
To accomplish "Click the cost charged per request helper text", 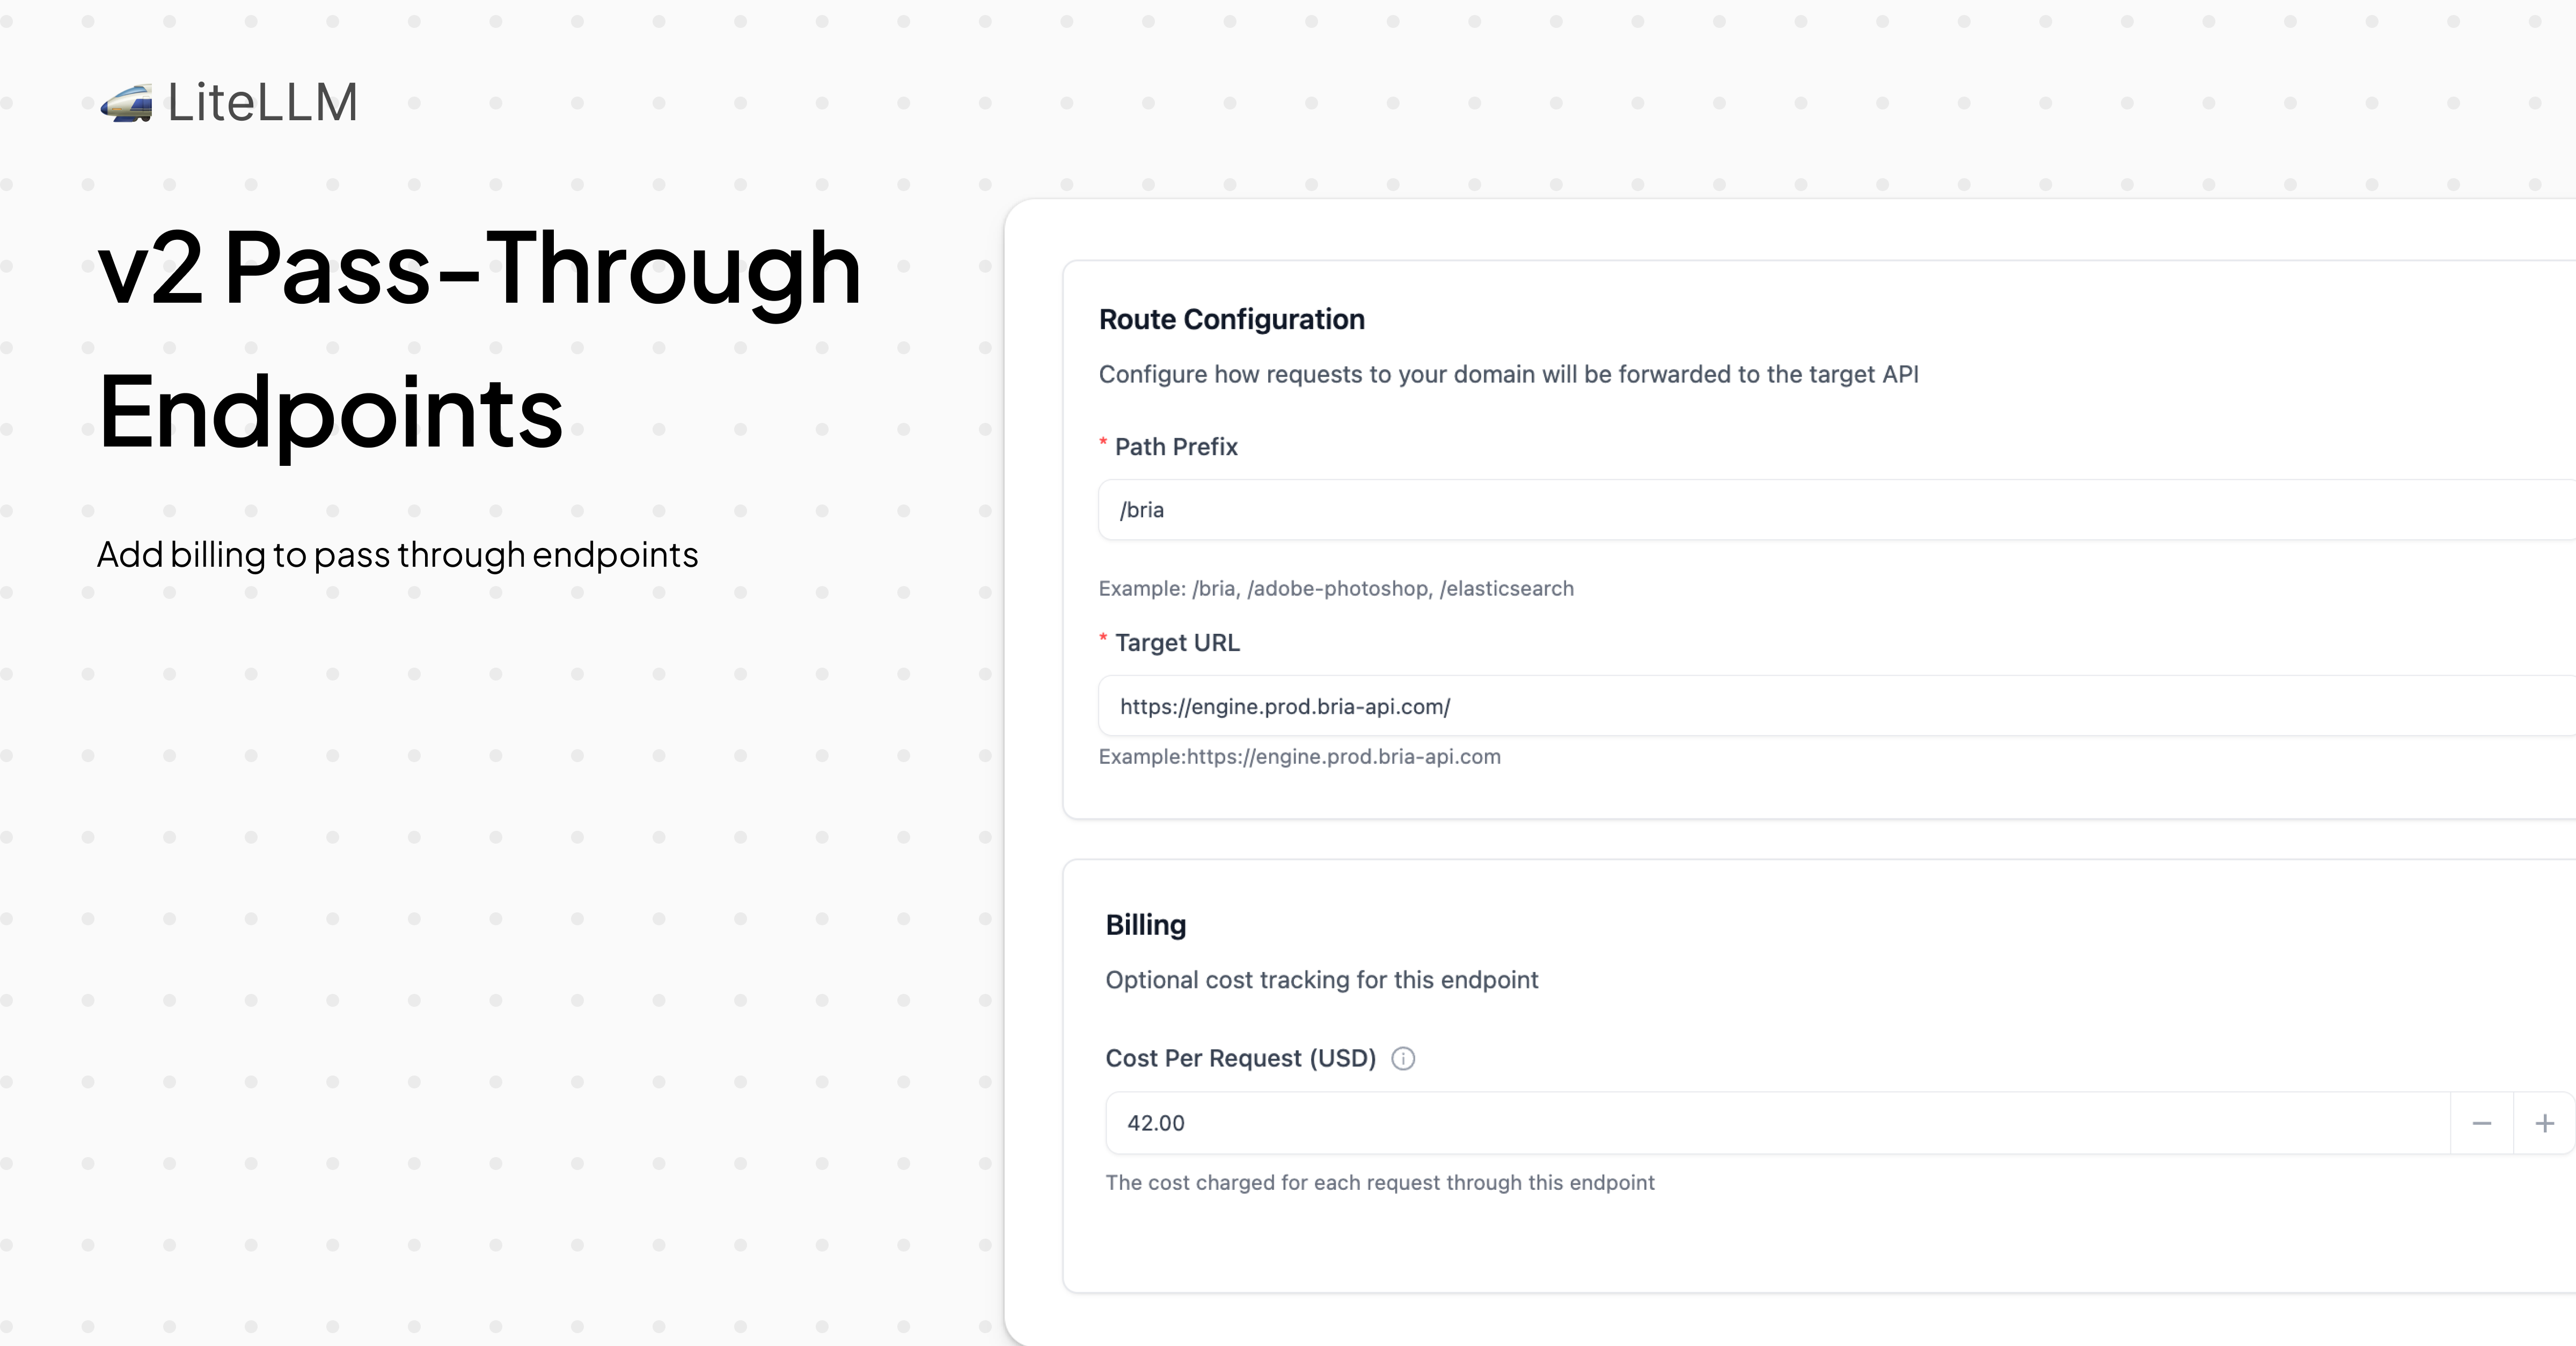I will tap(1379, 1182).
